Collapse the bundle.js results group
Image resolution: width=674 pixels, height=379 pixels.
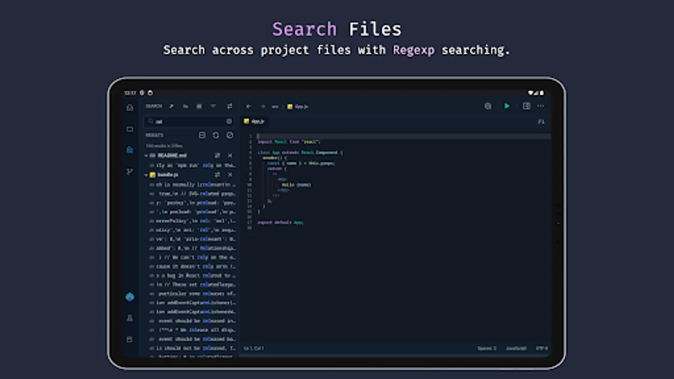(146, 175)
